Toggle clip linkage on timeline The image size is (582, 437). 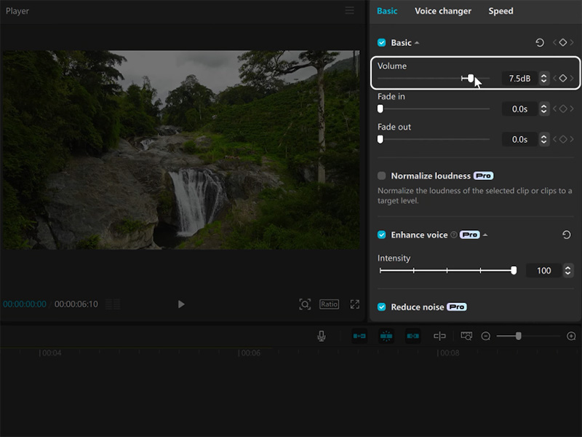tap(412, 336)
